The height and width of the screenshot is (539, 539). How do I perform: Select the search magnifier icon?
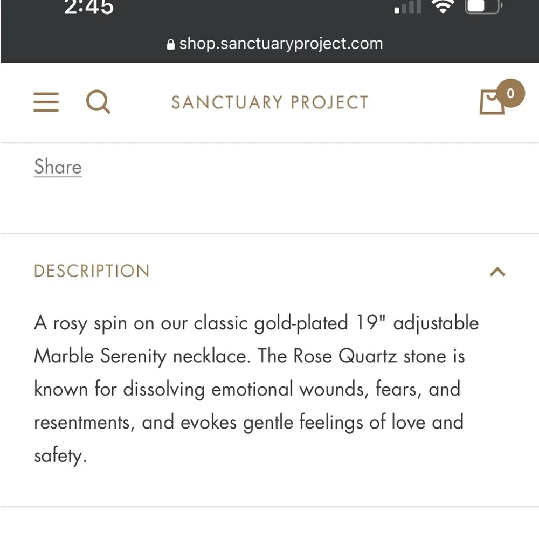98,101
